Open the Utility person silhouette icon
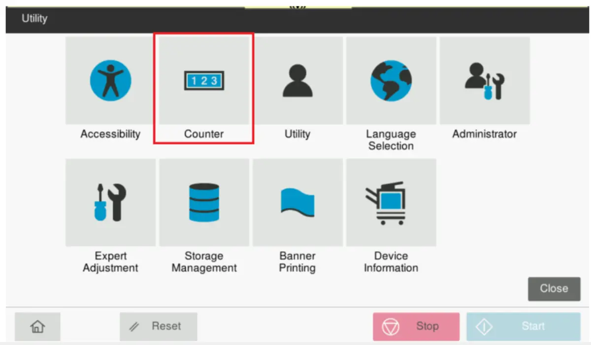 297,80
